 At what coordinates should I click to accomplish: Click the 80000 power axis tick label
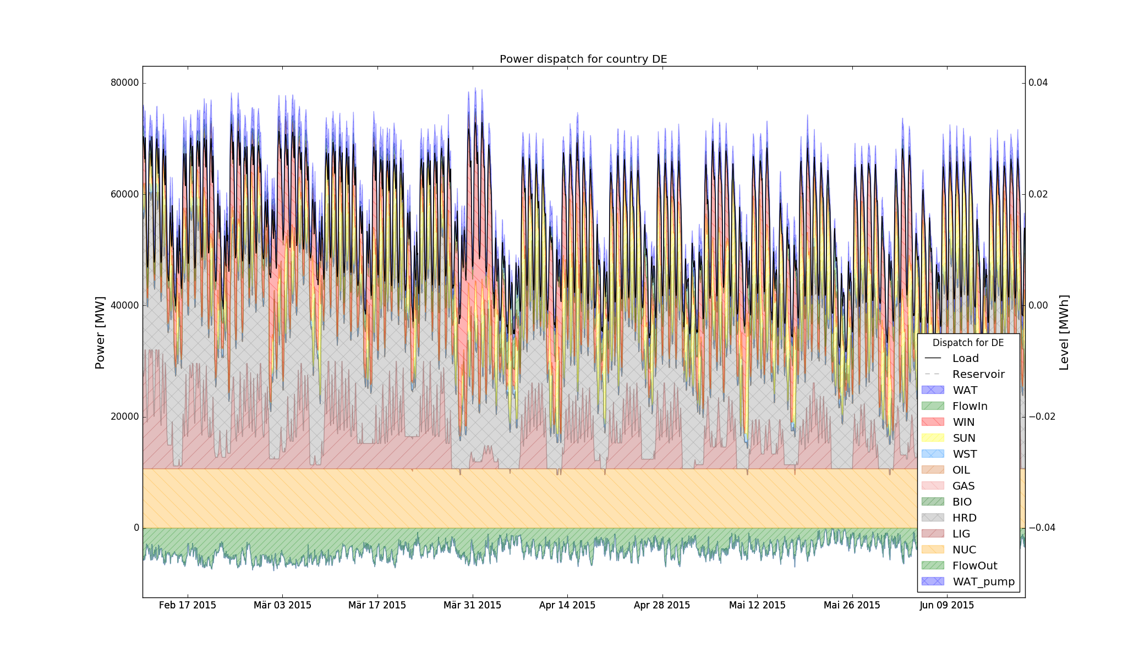tap(125, 83)
